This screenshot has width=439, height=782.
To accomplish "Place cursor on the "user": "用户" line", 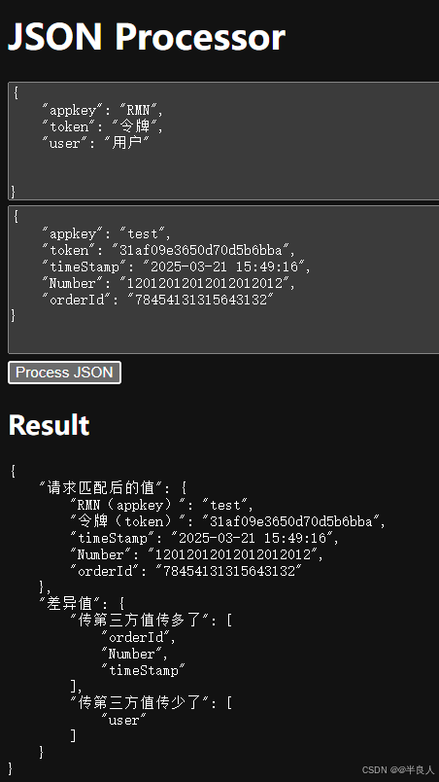I will pos(95,143).
